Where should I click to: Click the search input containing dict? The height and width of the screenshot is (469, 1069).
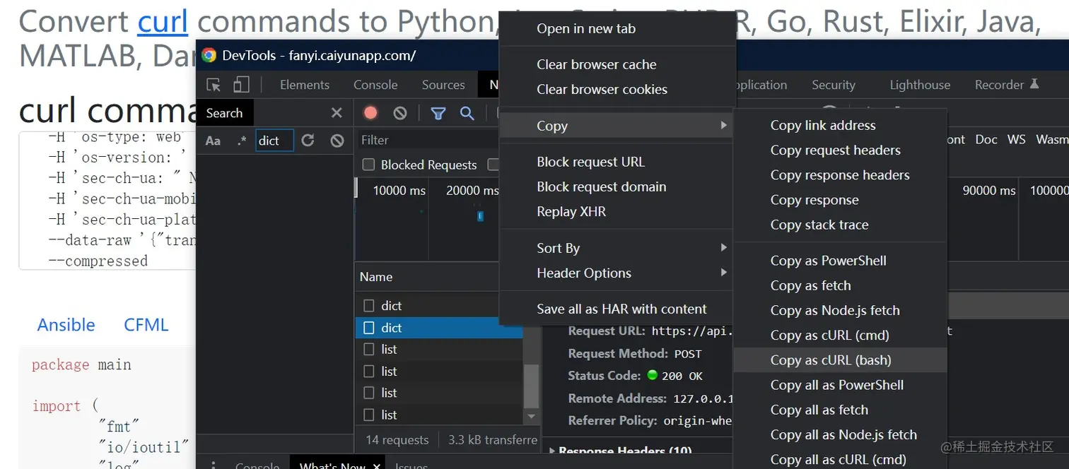pyautogui.click(x=274, y=141)
